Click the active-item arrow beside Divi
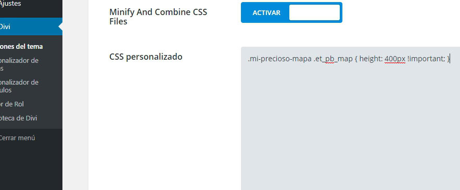460x190 pixels. pyautogui.click(x=60, y=26)
